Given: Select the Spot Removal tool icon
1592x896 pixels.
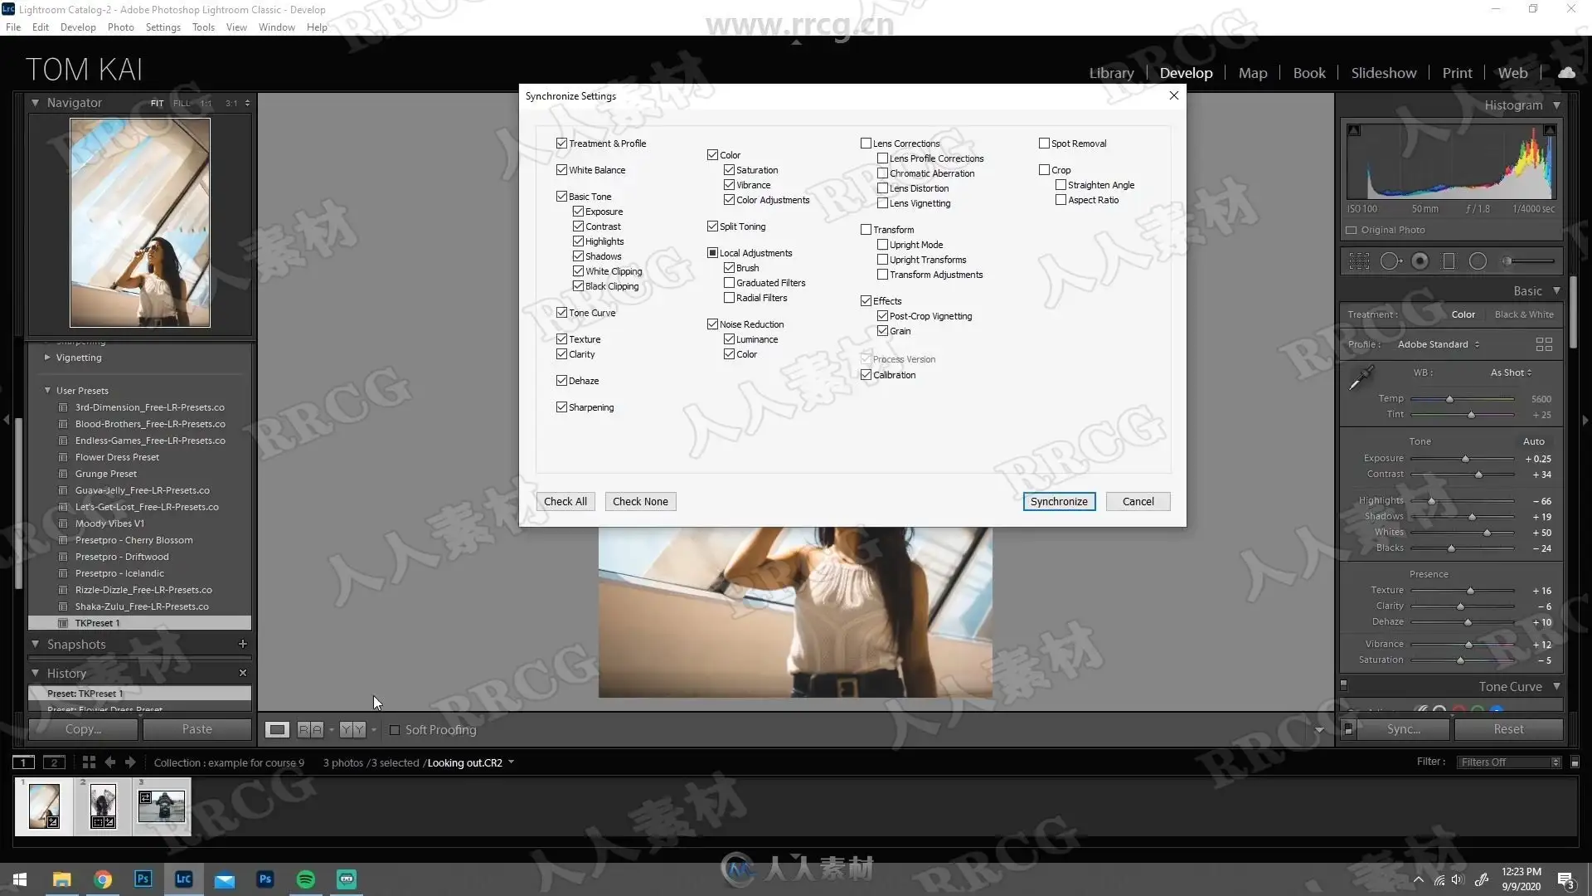Looking at the screenshot, I should click(1391, 261).
